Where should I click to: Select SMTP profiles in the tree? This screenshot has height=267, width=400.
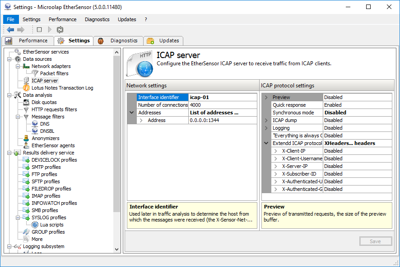pos(46,167)
